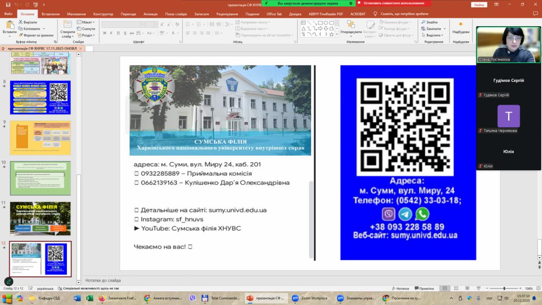Viewport: 542px width, 305px height.
Task: Click the Надбудови add-ins icon
Action: coord(460,25)
